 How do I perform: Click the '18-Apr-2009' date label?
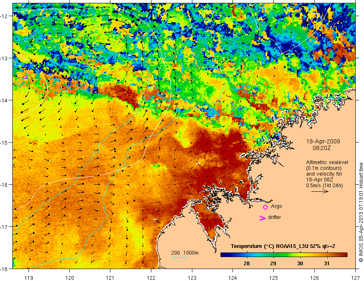pyautogui.click(x=323, y=141)
